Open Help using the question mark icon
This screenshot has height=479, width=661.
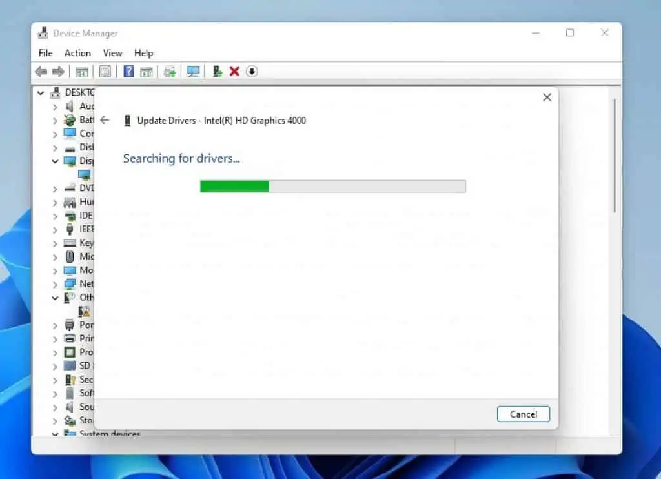point(127,71)
